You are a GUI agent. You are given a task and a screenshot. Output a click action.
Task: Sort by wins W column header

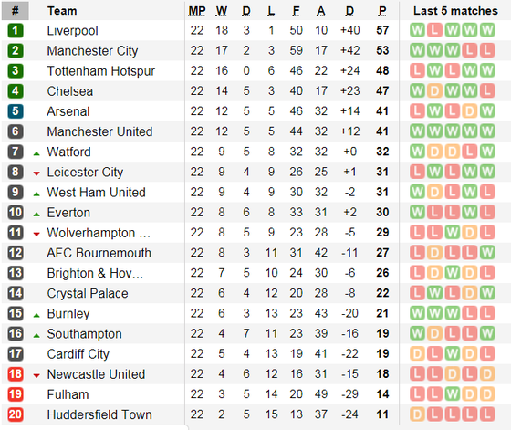click(x=222, y=11)
